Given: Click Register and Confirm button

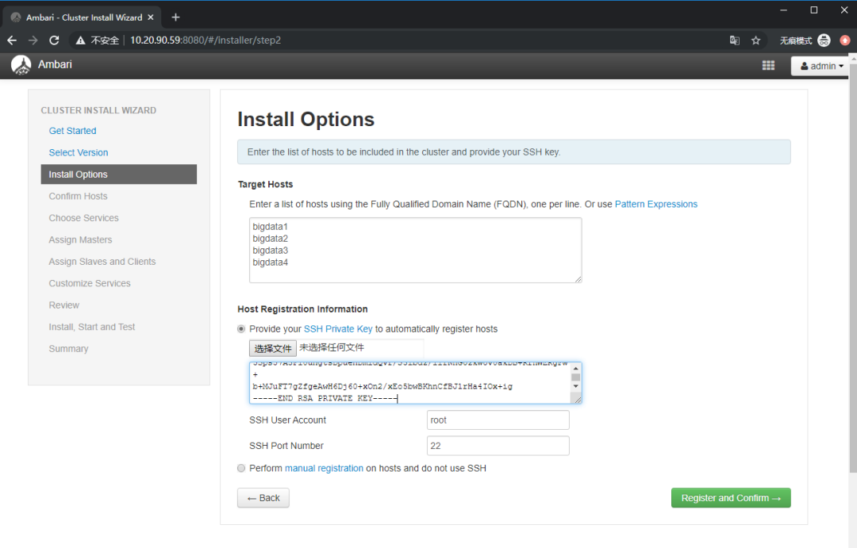Looking at the screenshot, I should click(x=731, y=498).
